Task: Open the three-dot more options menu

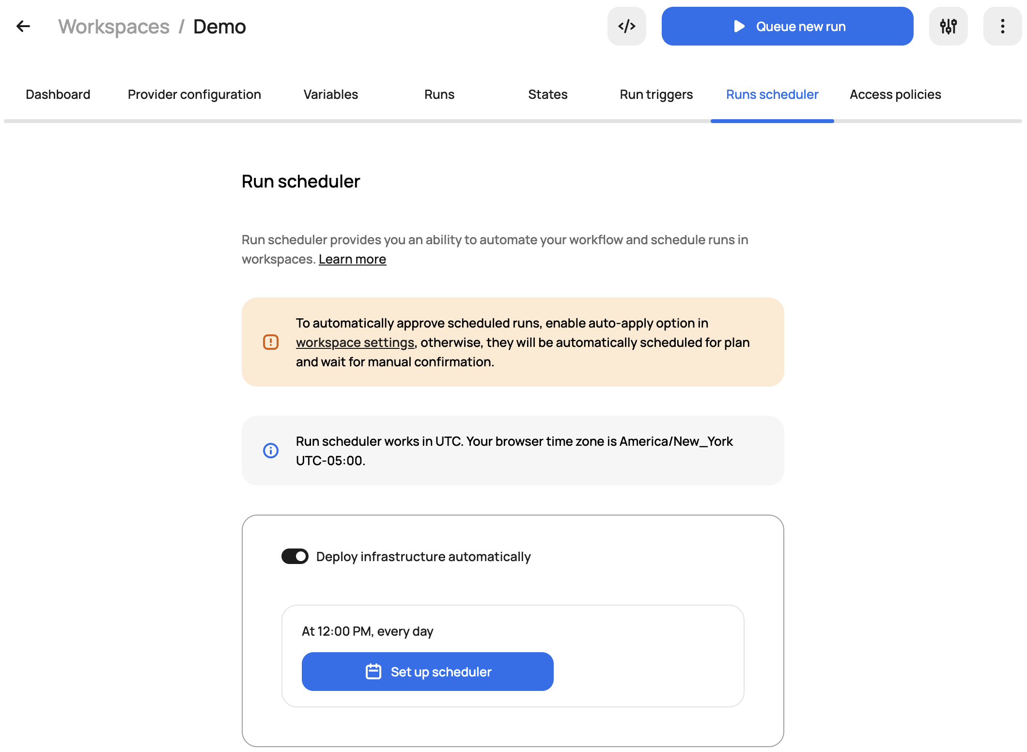Action: [x=1003, y=26]
